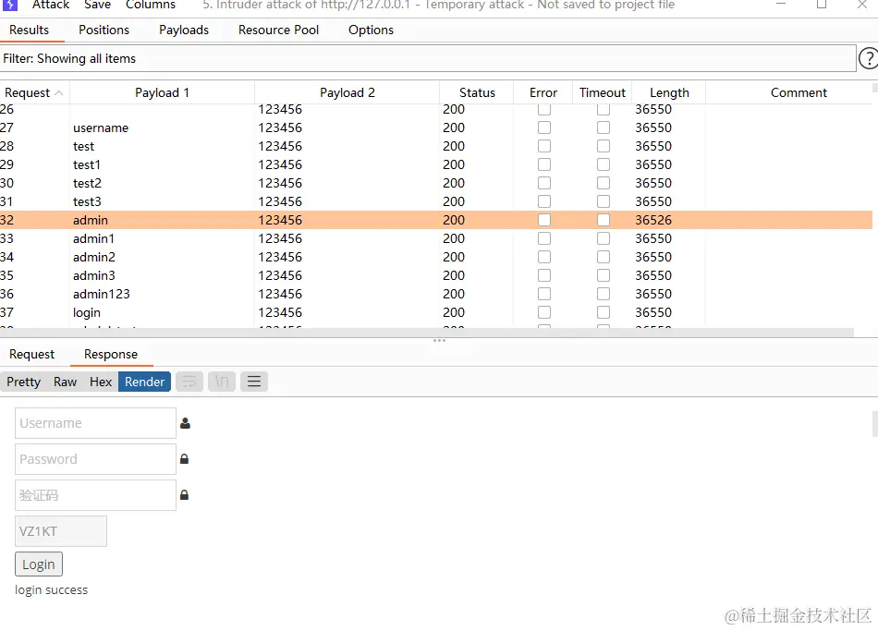This screenshot has width=878, height=631.
Task: Switch to the Positions tab
Action: pos(104,30)
